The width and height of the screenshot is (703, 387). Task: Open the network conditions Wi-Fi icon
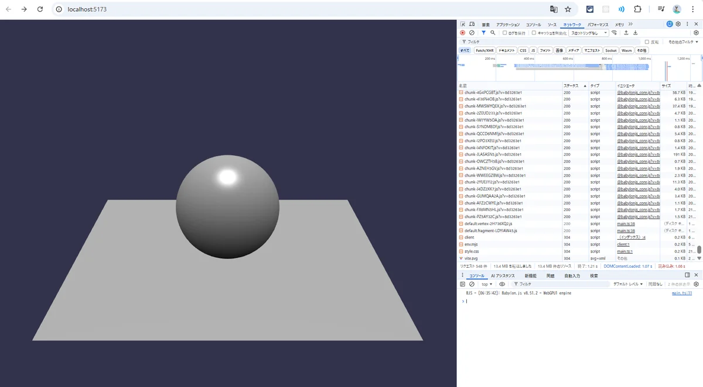614,33
